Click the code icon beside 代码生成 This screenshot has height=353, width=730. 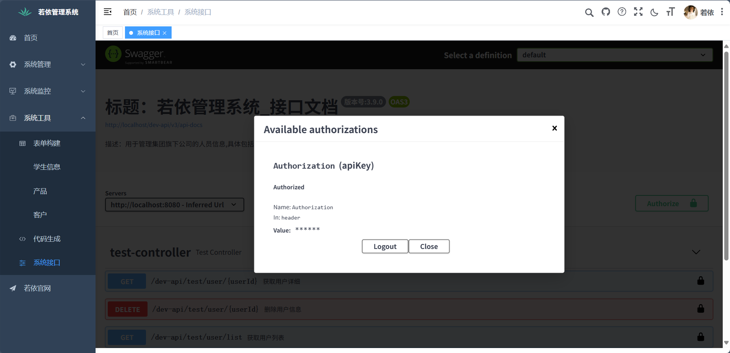click(23, 239)
